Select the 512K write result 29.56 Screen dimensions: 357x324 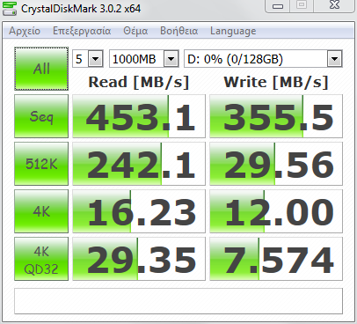tap(276, 164)
